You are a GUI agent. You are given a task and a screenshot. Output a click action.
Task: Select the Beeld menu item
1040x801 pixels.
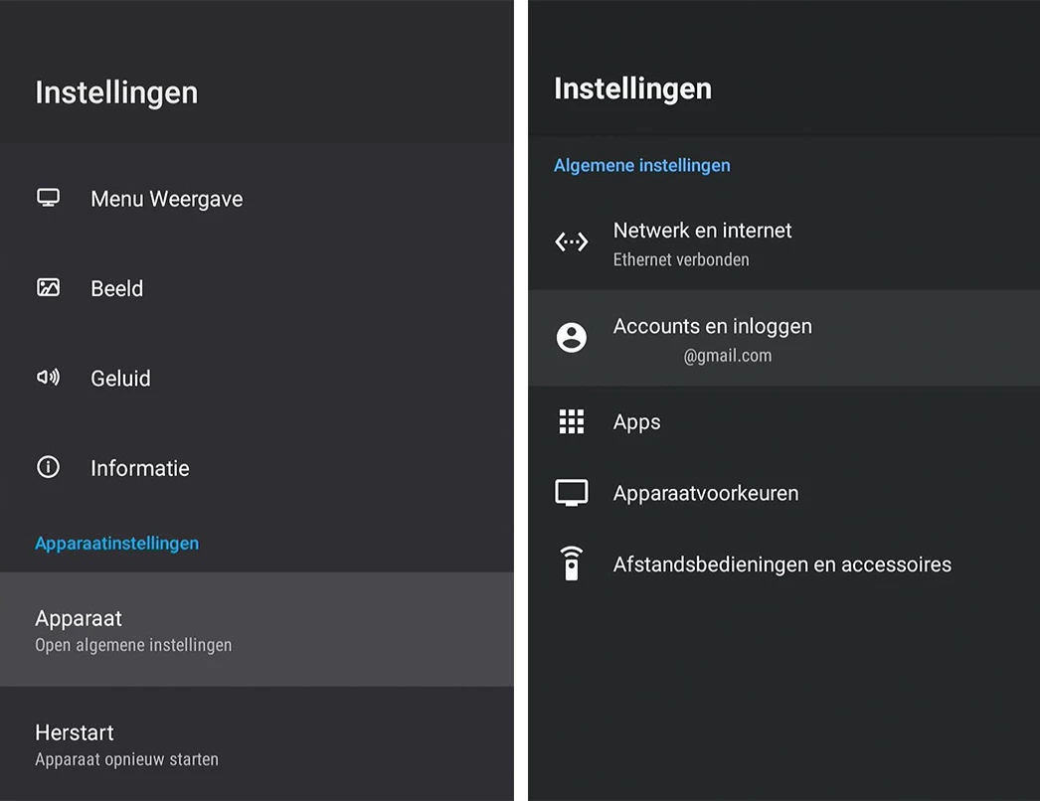pos(117,289)
